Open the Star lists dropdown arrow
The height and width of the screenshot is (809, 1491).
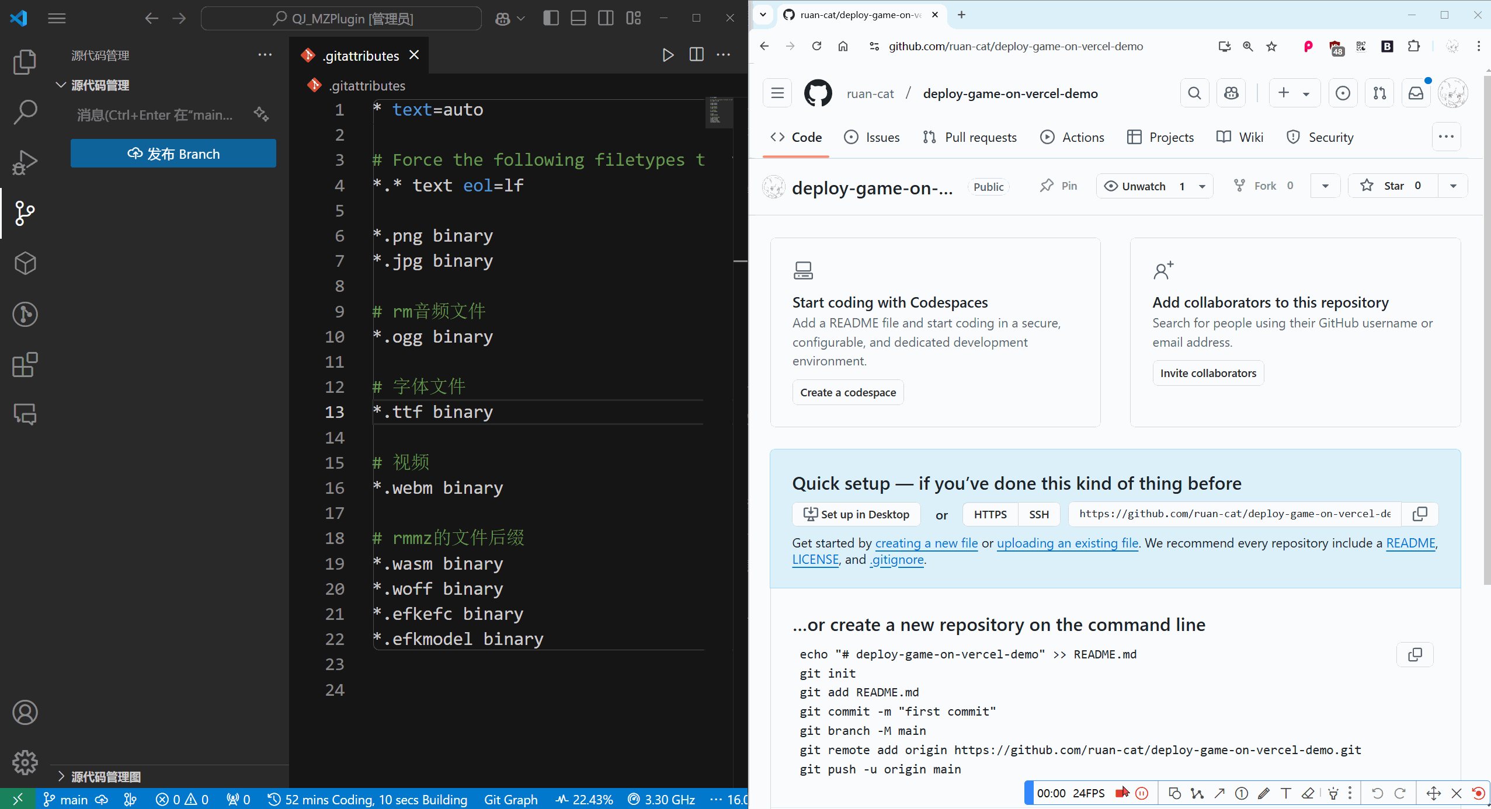tap(1453, 186)
